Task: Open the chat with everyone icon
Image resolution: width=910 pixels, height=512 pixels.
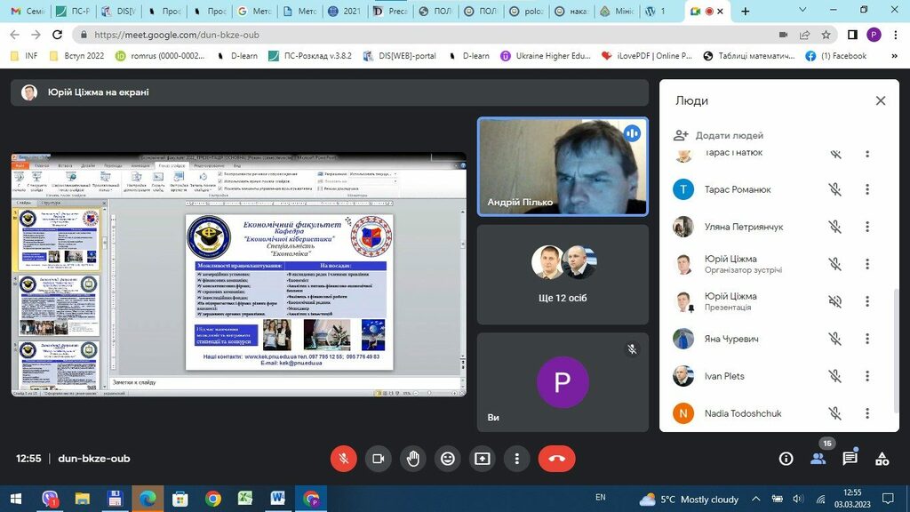Action: pos(850,459)
